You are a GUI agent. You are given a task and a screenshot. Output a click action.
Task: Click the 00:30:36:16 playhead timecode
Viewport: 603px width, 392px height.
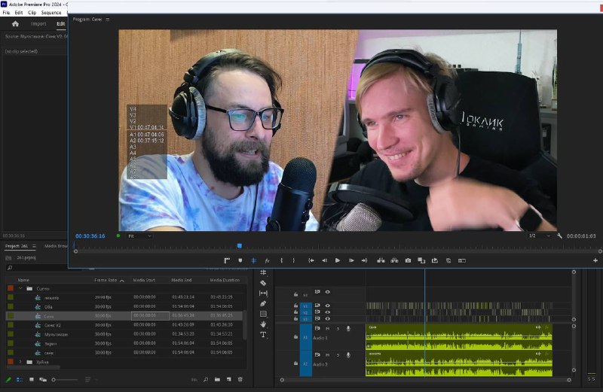click(90, 236)
